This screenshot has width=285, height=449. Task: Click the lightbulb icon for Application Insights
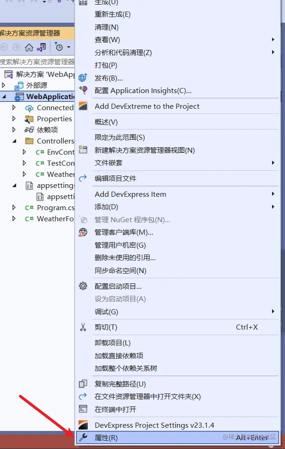(83, 90)
